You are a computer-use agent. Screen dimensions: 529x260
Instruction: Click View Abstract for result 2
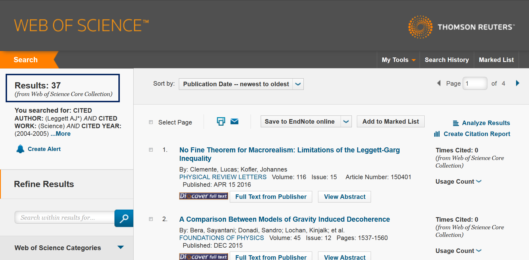(x=345, y=256)
